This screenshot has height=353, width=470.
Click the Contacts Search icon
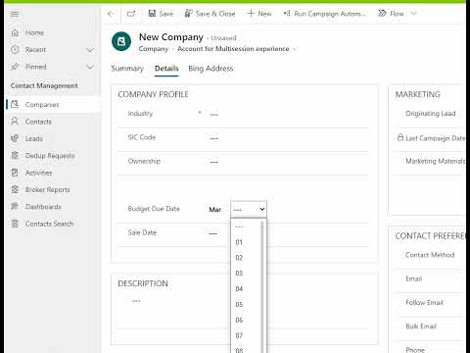pos(15,224)
